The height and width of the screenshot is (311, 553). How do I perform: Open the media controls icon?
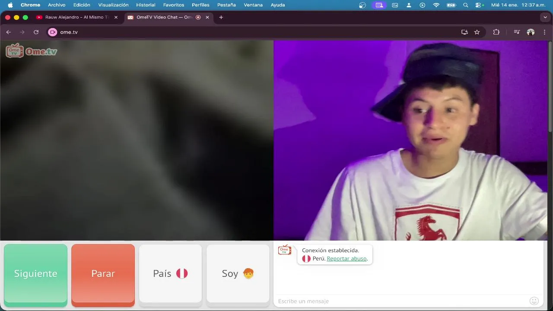point(517,32)
